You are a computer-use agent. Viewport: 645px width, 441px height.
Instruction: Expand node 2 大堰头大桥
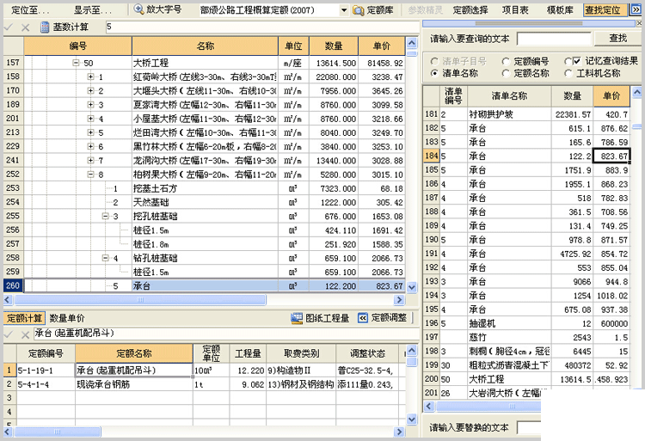coord(90,91)
